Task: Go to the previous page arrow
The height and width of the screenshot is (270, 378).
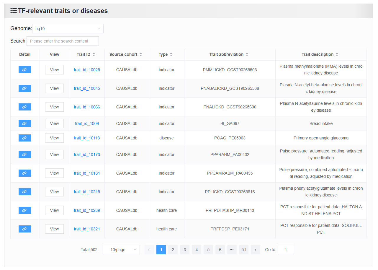Action: pos(149,250)
